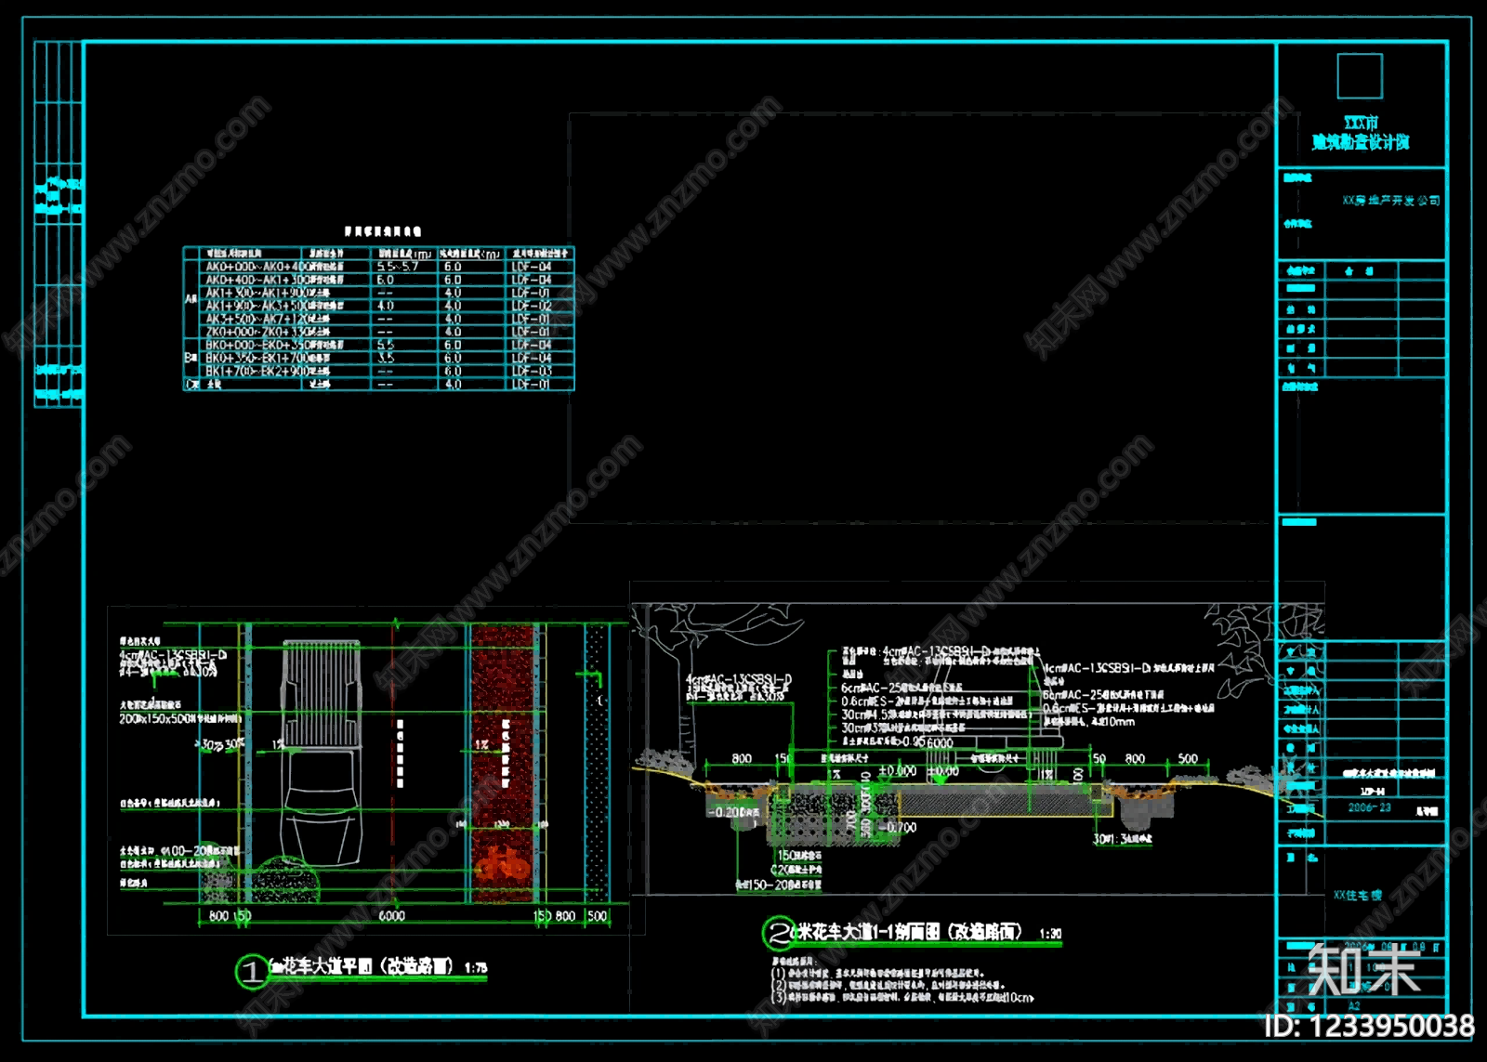Click the circled number 2 section marker
The width and height of the screenshot is (1487, 1062).
[x=778, y=933]
